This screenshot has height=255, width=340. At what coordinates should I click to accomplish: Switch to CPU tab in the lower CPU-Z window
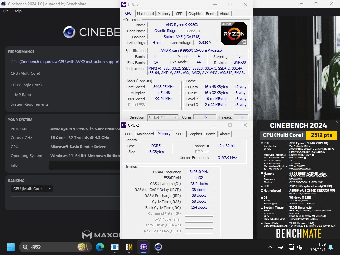point(128,134)
